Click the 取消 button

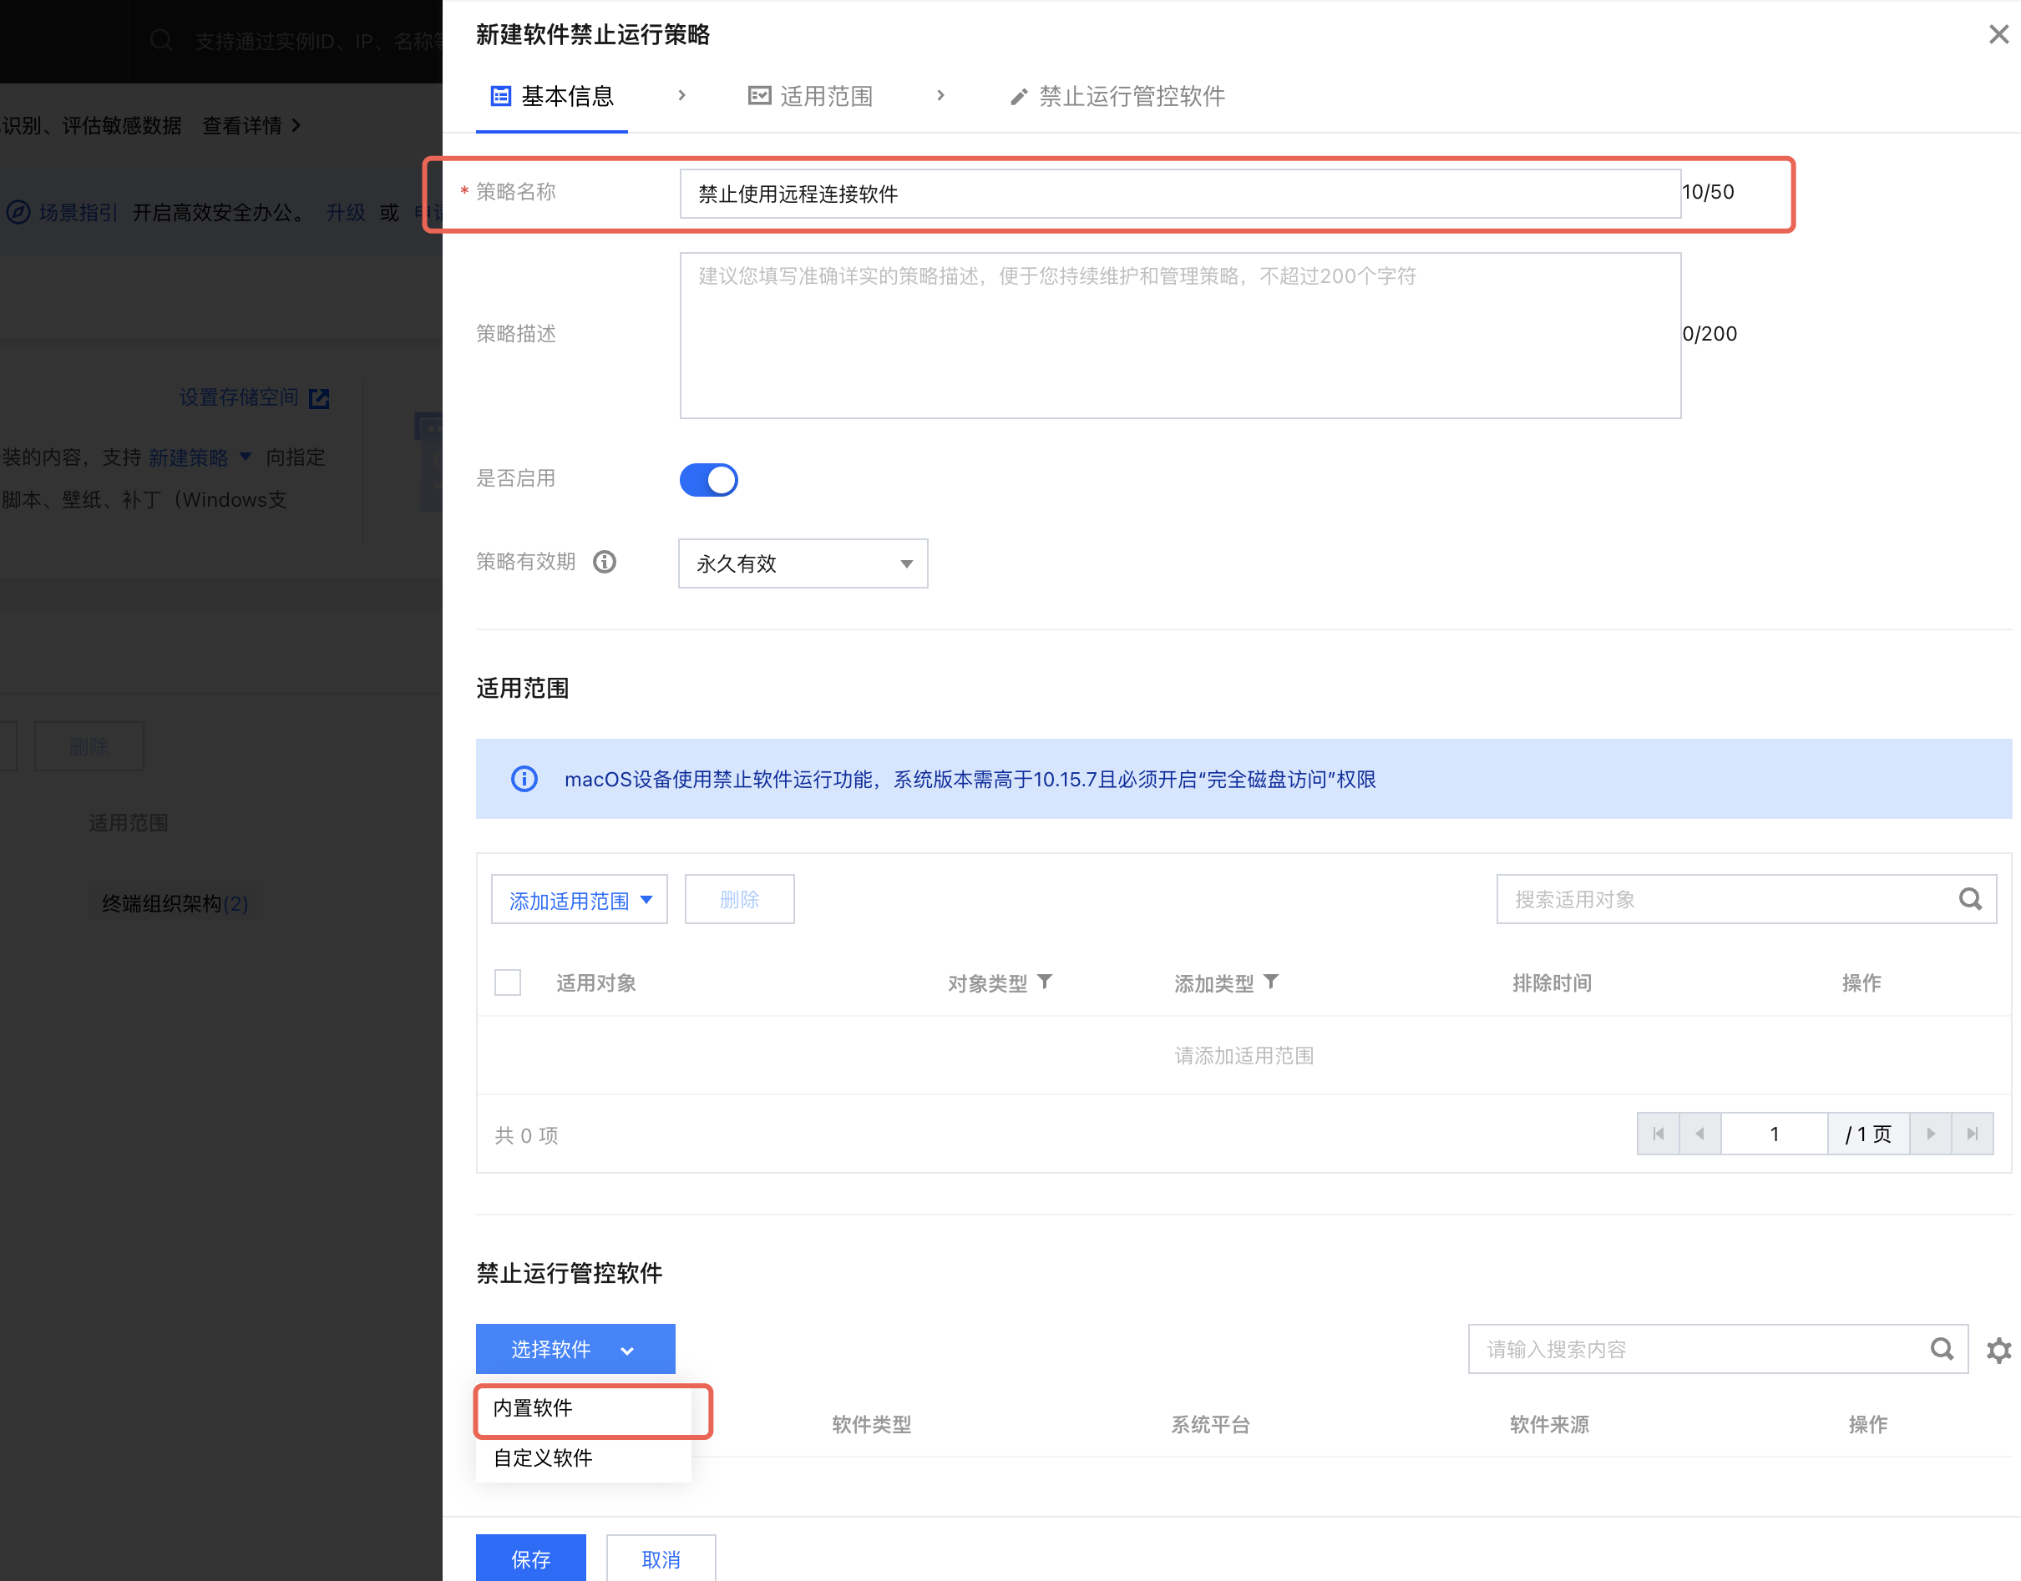(661, 1558)
